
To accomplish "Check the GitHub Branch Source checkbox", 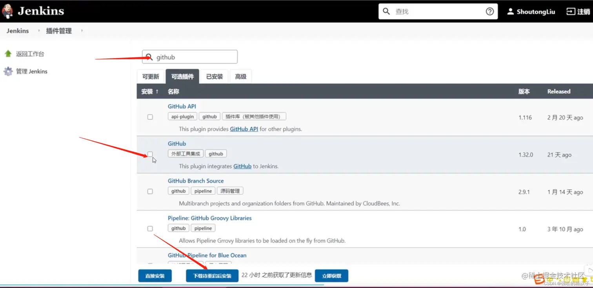I will tap(150, 191).
